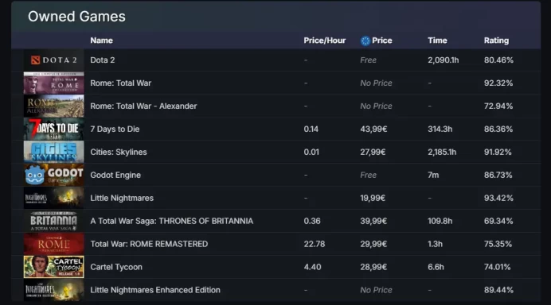The height and width of the screenshot is (305, 551).
Task: Open Total War: ROME REMASTERED name link
Action: pos(149,244)
